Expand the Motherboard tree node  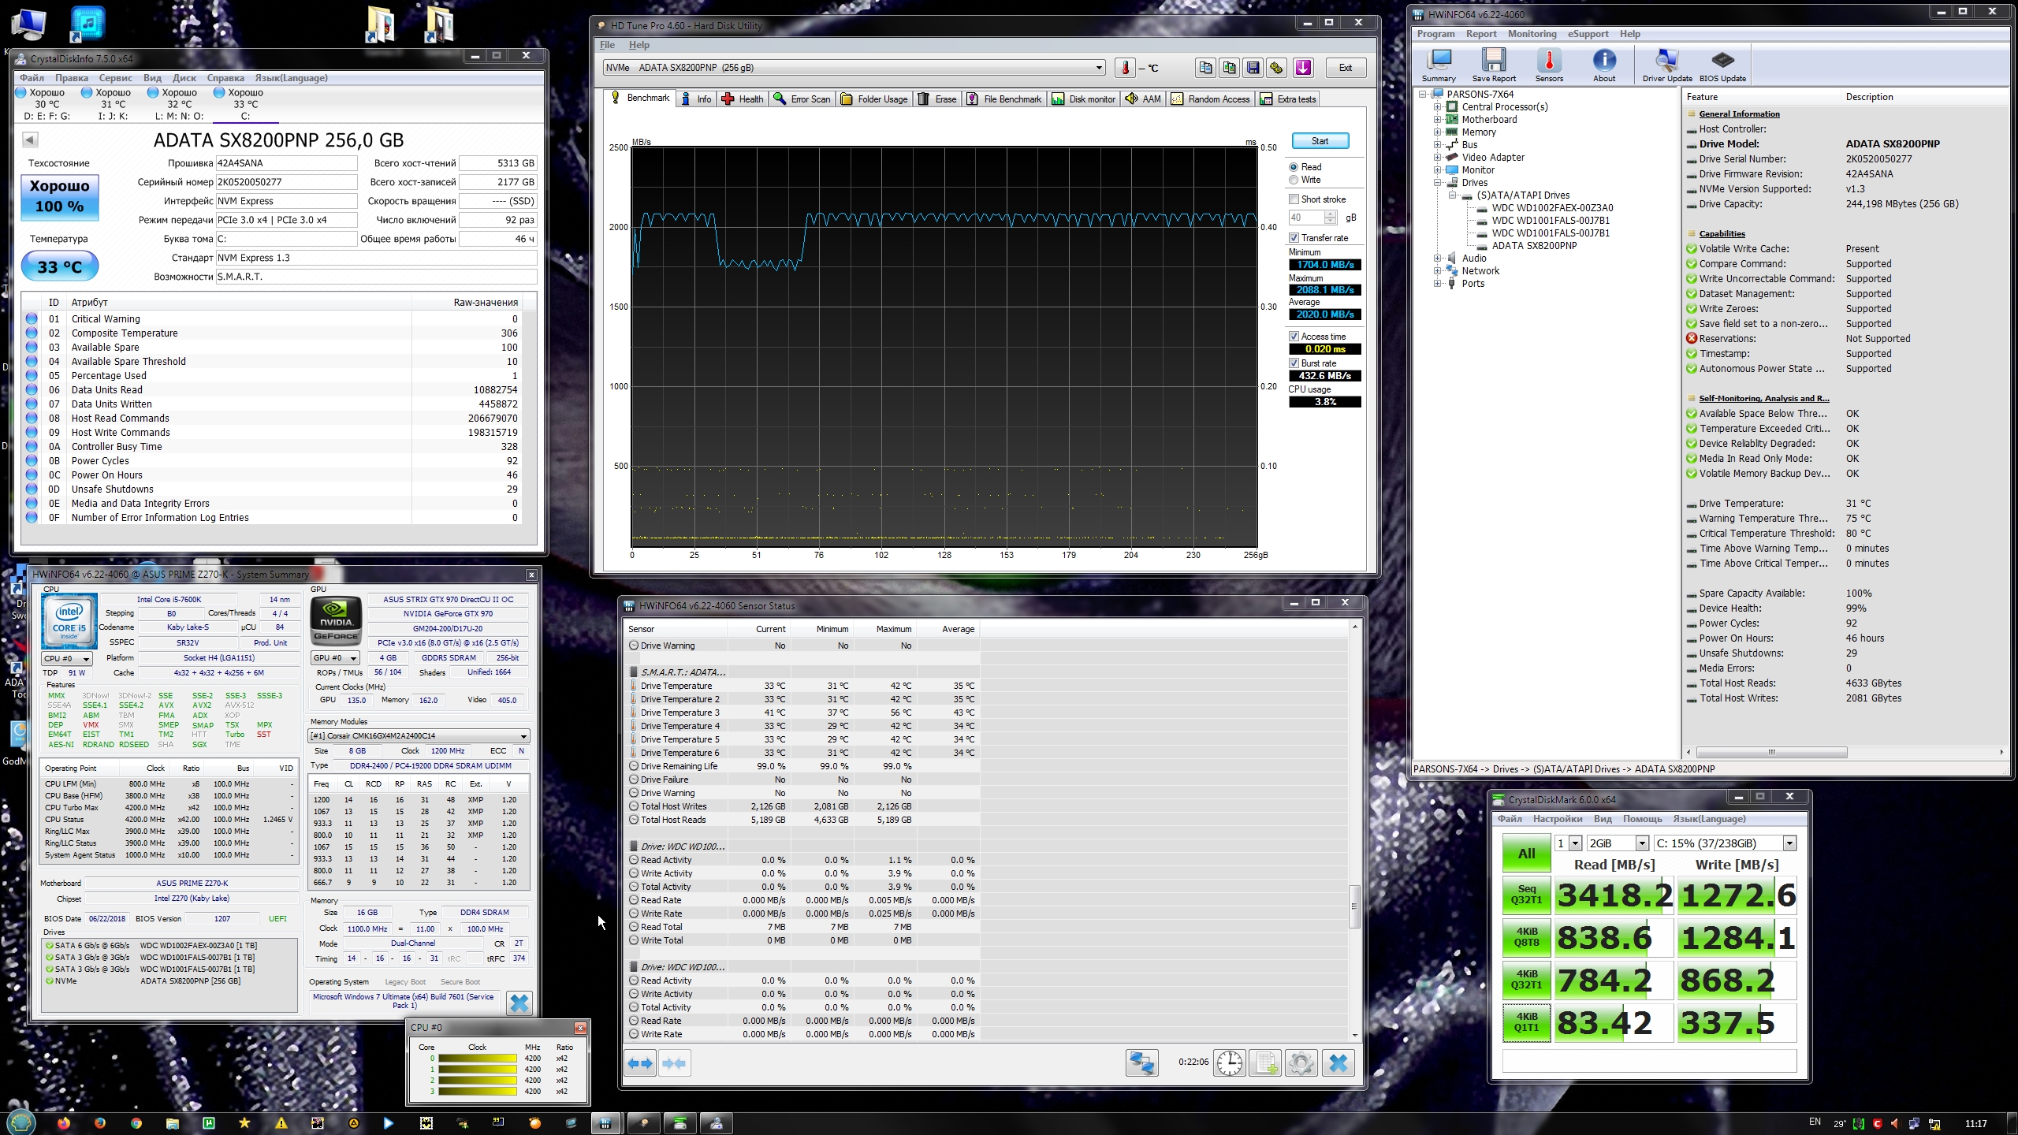point(1437,120)
